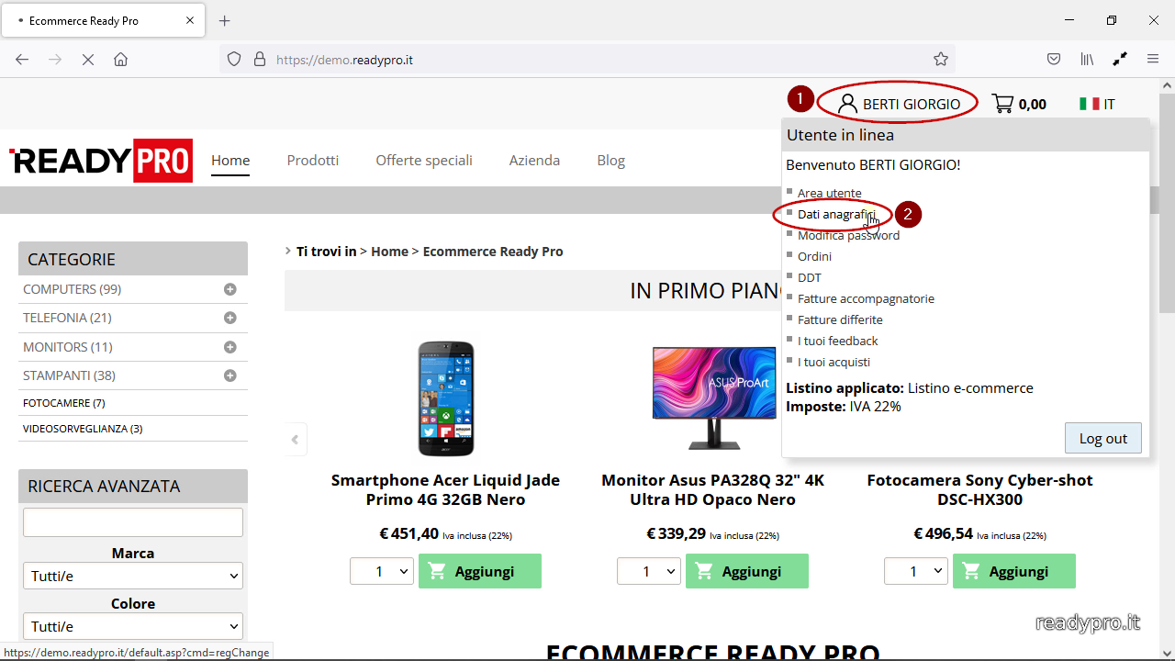This screenshot has width=1175, height=661.
Task: Click the Italian flag language icon
Action: click(x=1090, y=104)
